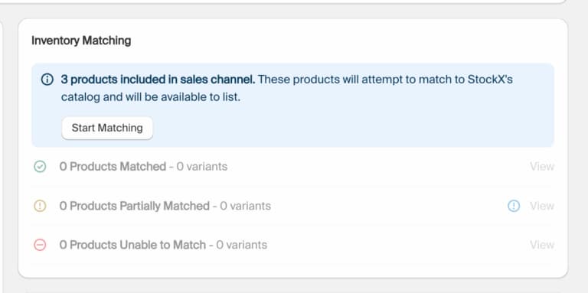Click the '0 Products Unable to Match' label
The width and height of the screenshot is (588, 293).
point(132,245)
